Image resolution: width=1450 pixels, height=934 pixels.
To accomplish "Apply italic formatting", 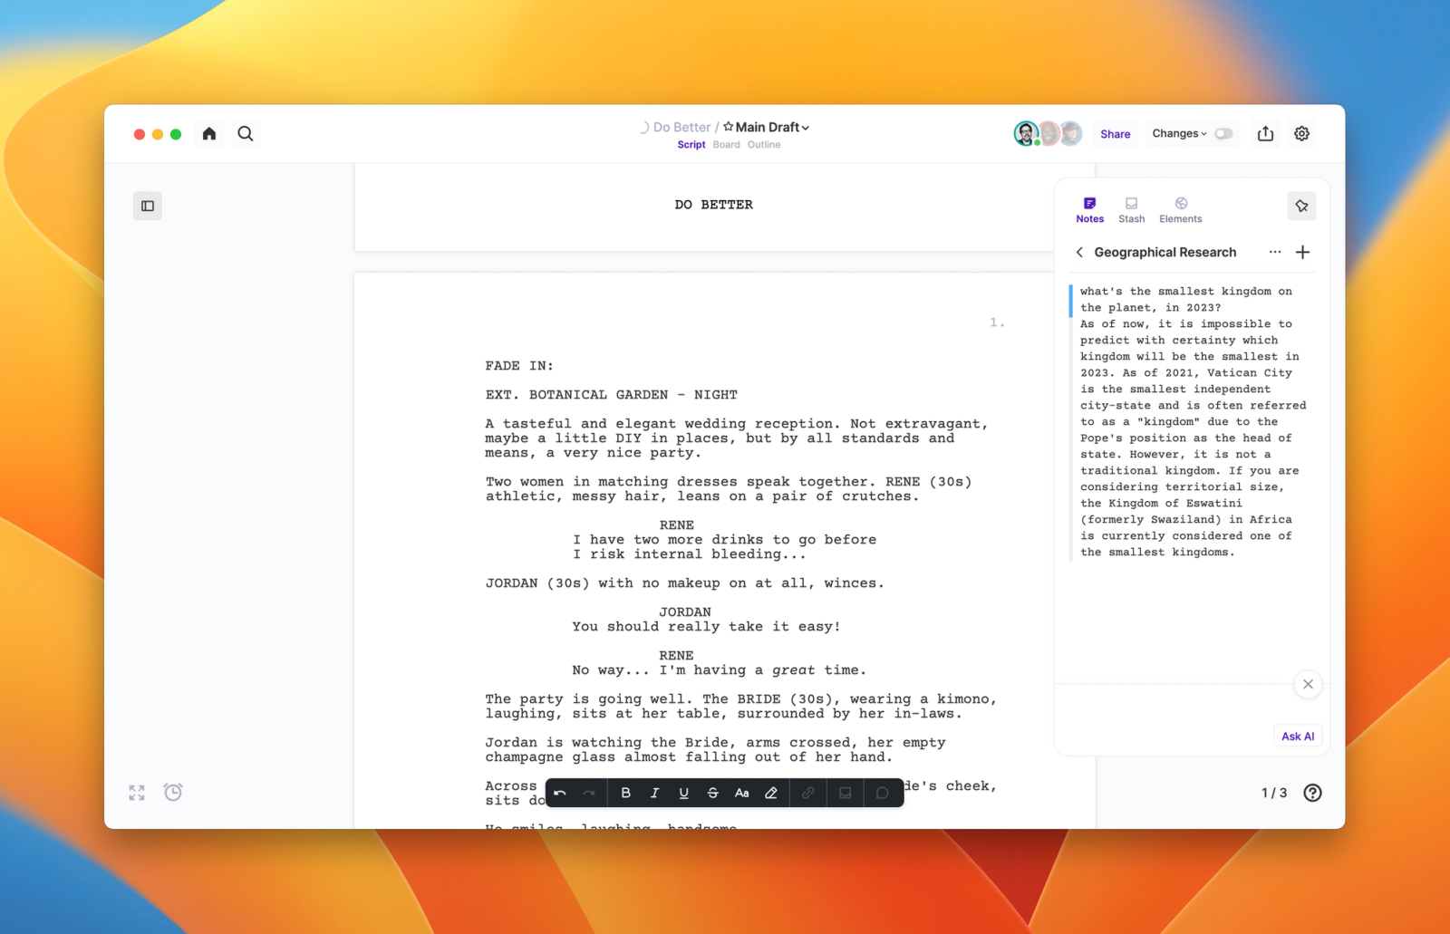I will click(x=654, y=793).
